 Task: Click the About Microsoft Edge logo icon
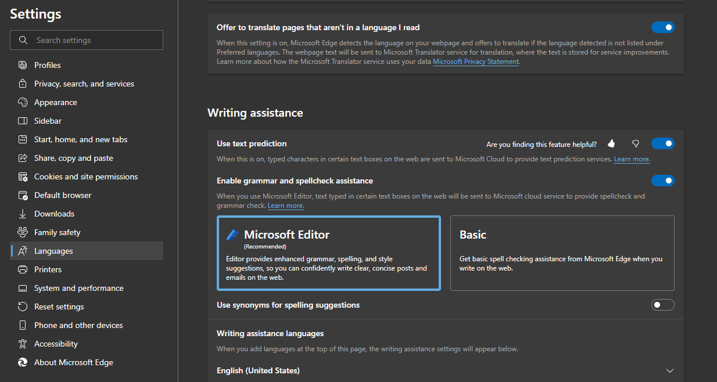(23, 362)
